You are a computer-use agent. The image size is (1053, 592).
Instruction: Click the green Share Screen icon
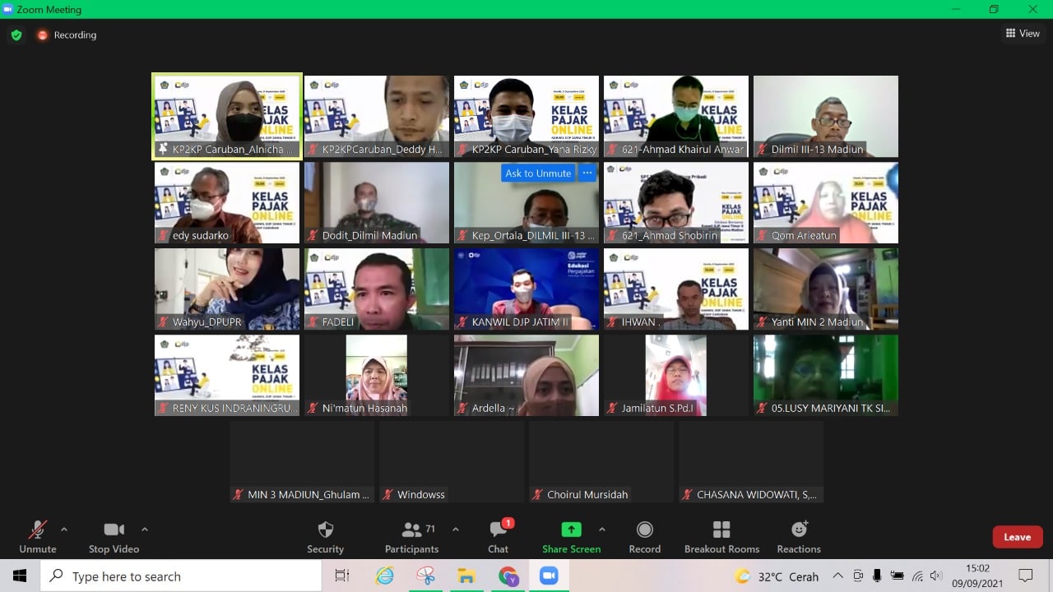[571, 530]
